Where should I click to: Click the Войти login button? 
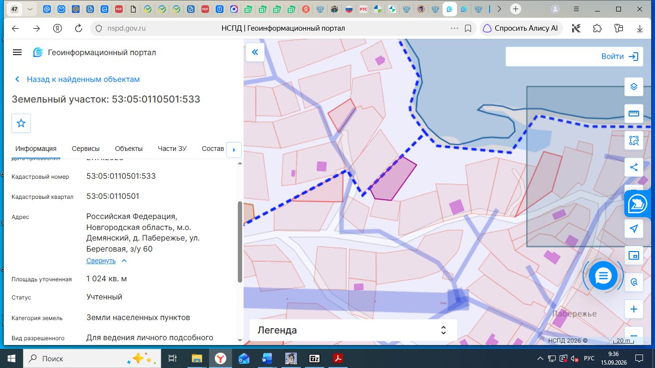(620, 56)
